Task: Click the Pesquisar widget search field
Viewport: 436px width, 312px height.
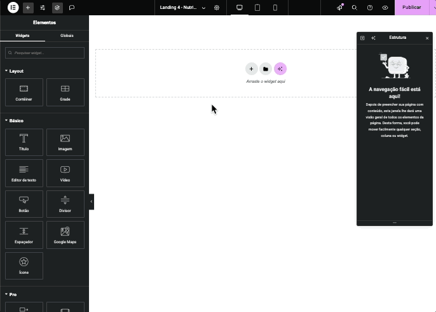Action: tap(44, 53)
